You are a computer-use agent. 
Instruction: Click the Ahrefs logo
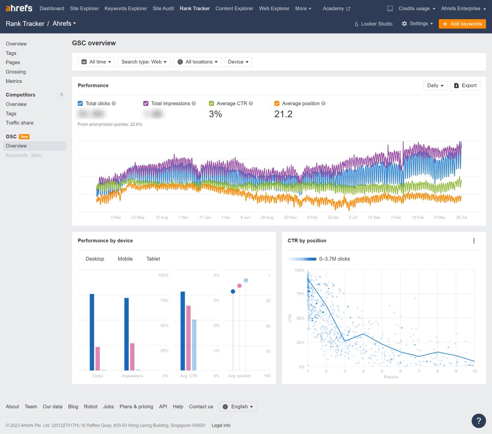pyautogui.click(x=19, y=8)
